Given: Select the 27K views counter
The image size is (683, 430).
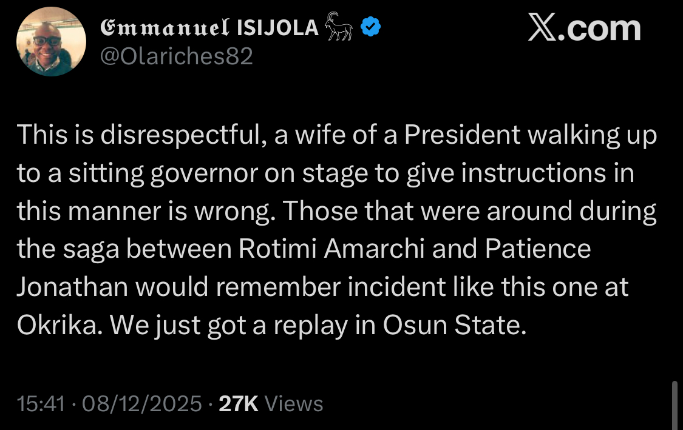Looking at the screenshot, I should click(x=238, y=403).
